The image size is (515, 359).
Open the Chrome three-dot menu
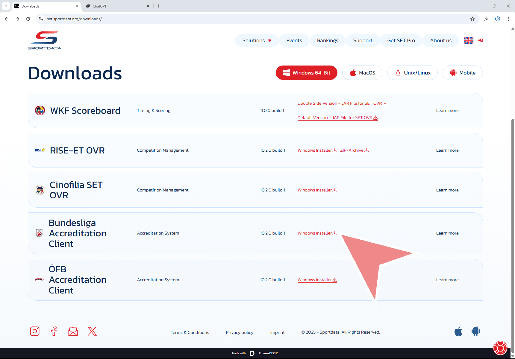[508, 19]
